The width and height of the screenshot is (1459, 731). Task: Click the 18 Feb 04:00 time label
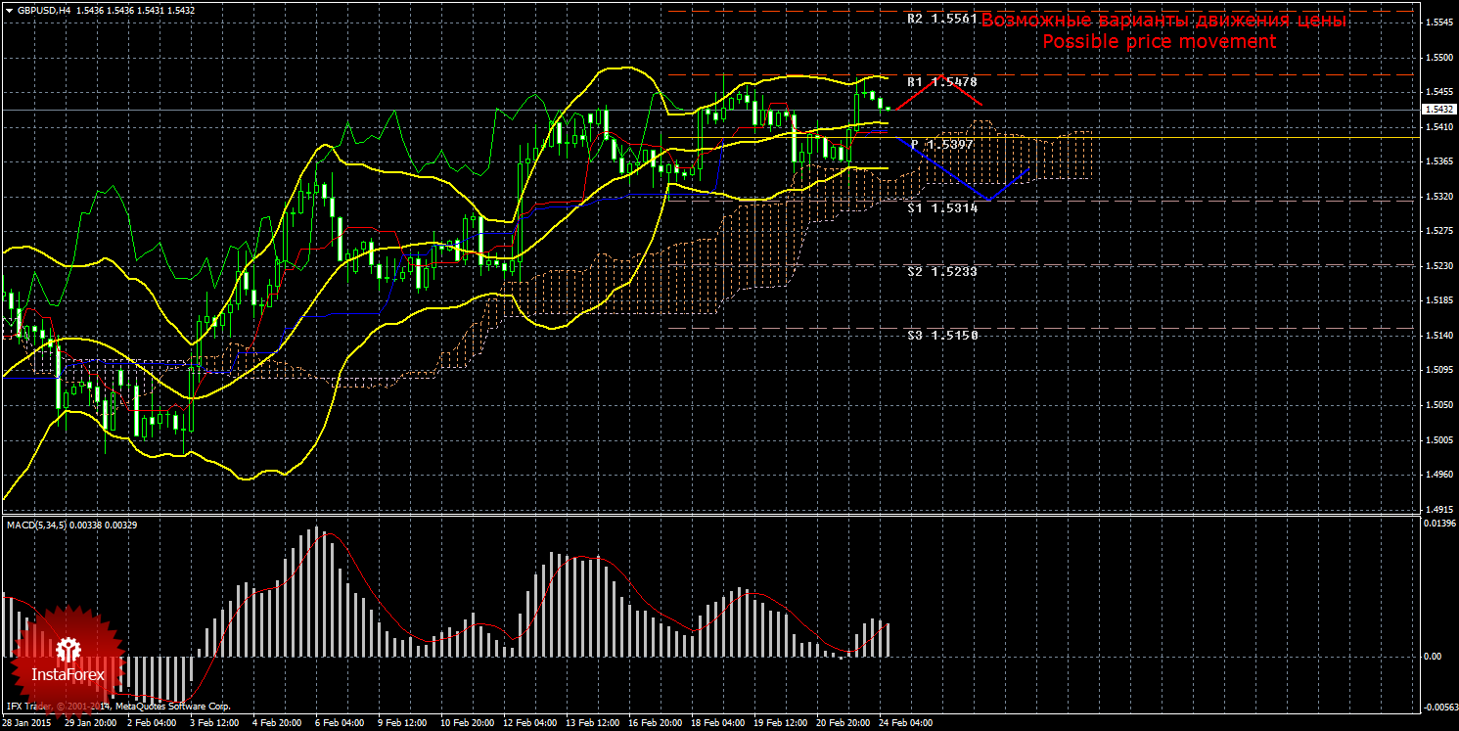click(716, 724)
